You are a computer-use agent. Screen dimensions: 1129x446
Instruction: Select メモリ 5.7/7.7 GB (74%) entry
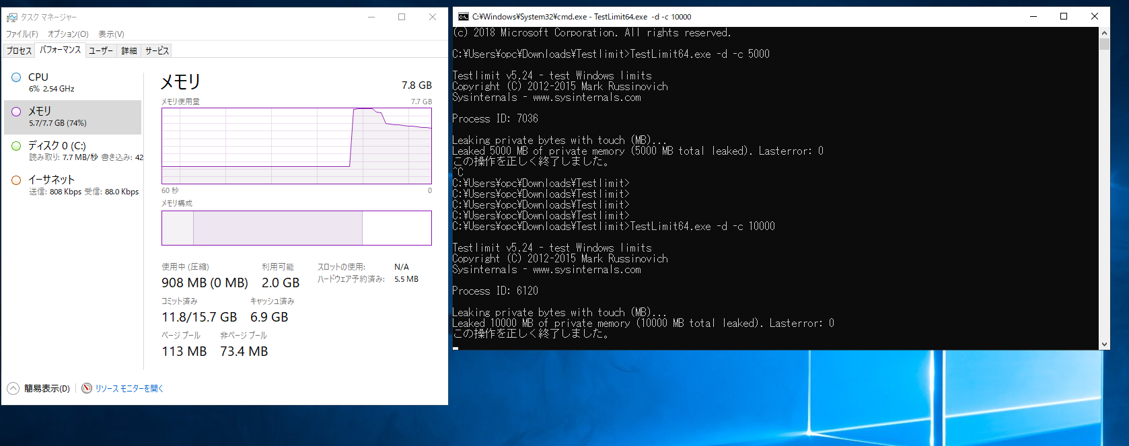point(73,117)
